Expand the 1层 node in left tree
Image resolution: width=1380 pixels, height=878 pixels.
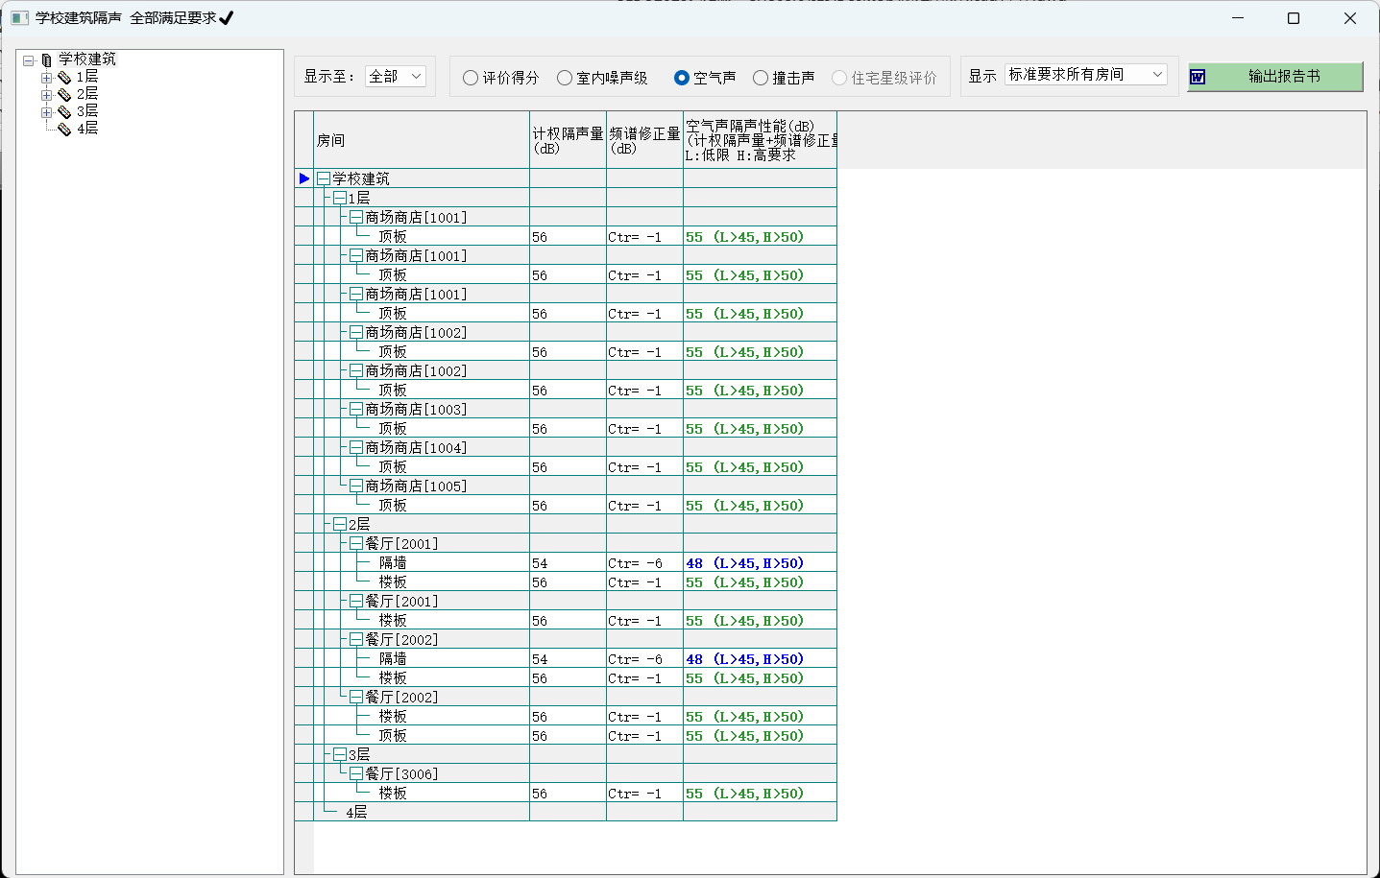(x=46, y=78)
